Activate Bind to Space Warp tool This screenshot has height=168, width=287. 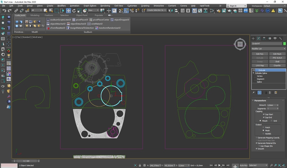click(x=27, y=11)
